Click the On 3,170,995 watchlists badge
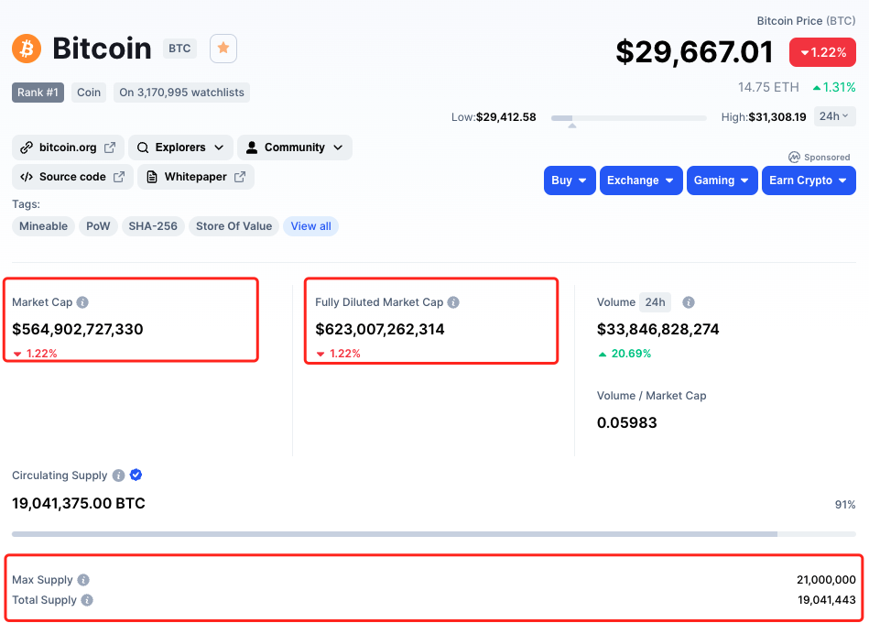The image size is (869, 634). click(x=182, y=93)
